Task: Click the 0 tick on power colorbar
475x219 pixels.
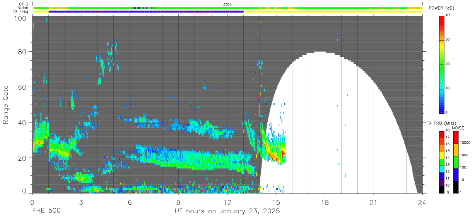Action: coord(447,113)
